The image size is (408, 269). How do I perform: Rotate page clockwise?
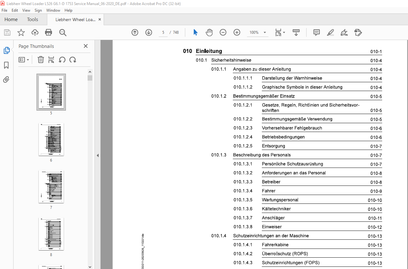pyautogui.click(x=73, y=60)
